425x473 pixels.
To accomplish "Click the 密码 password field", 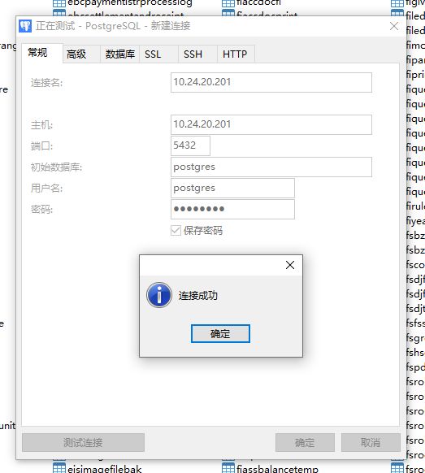I will [232, 209].
